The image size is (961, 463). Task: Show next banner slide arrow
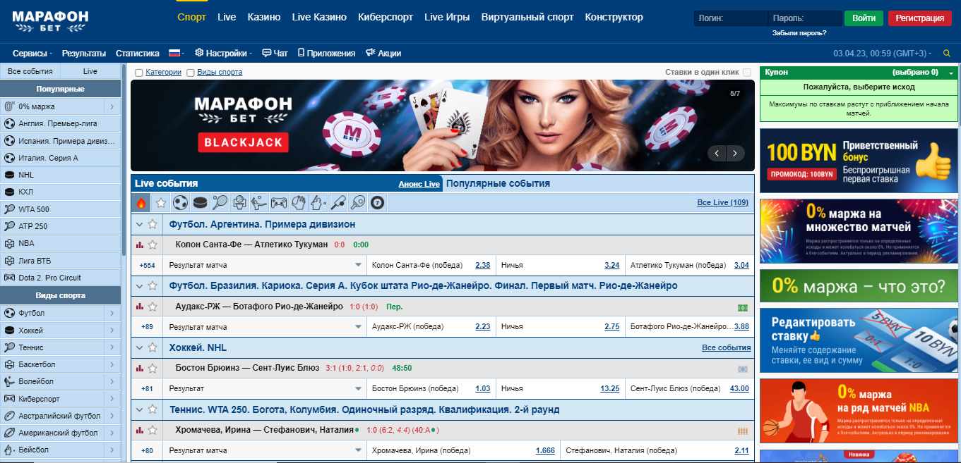pyautogui.click(x=736, y=153)
